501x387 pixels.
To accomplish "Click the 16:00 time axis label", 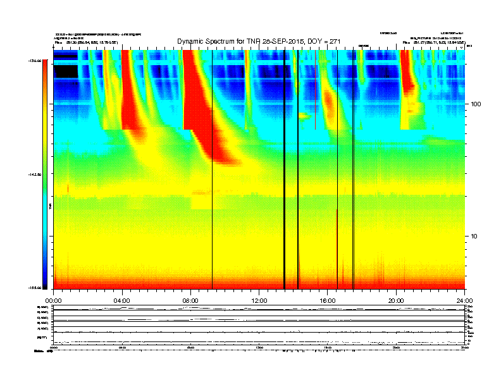I will point(328,301).
